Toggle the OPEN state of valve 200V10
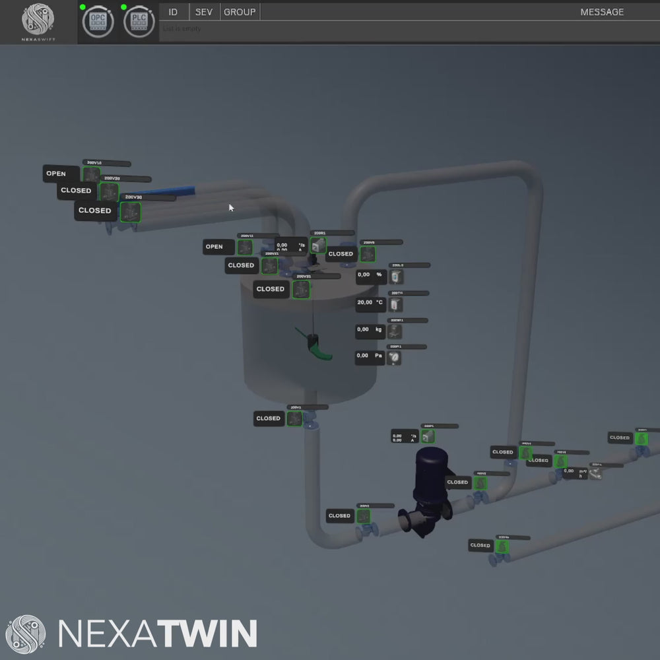This screenshot has width=660, height=660. click(x=61, y=174)
